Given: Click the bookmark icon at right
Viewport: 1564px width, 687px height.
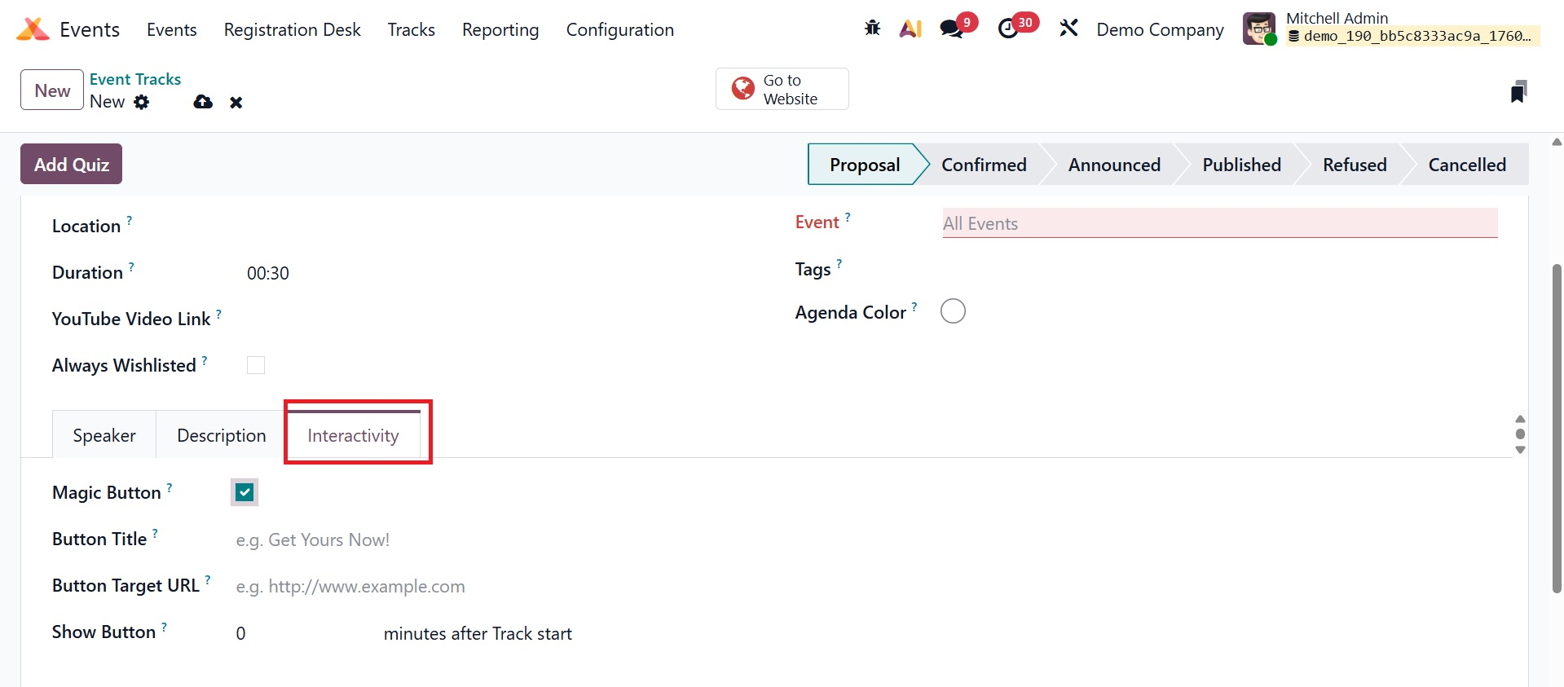Looking at the screenshot, I should point(1518,91).
